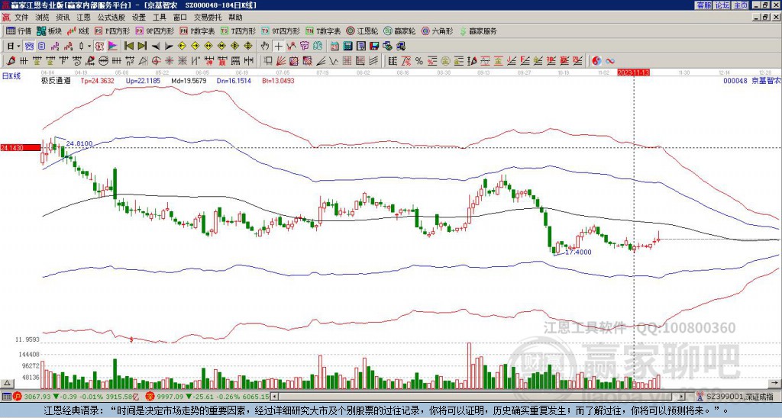This screenshot has height=418, width=782.
Task: Open 赢家服务 service
Action: [478, 31]
